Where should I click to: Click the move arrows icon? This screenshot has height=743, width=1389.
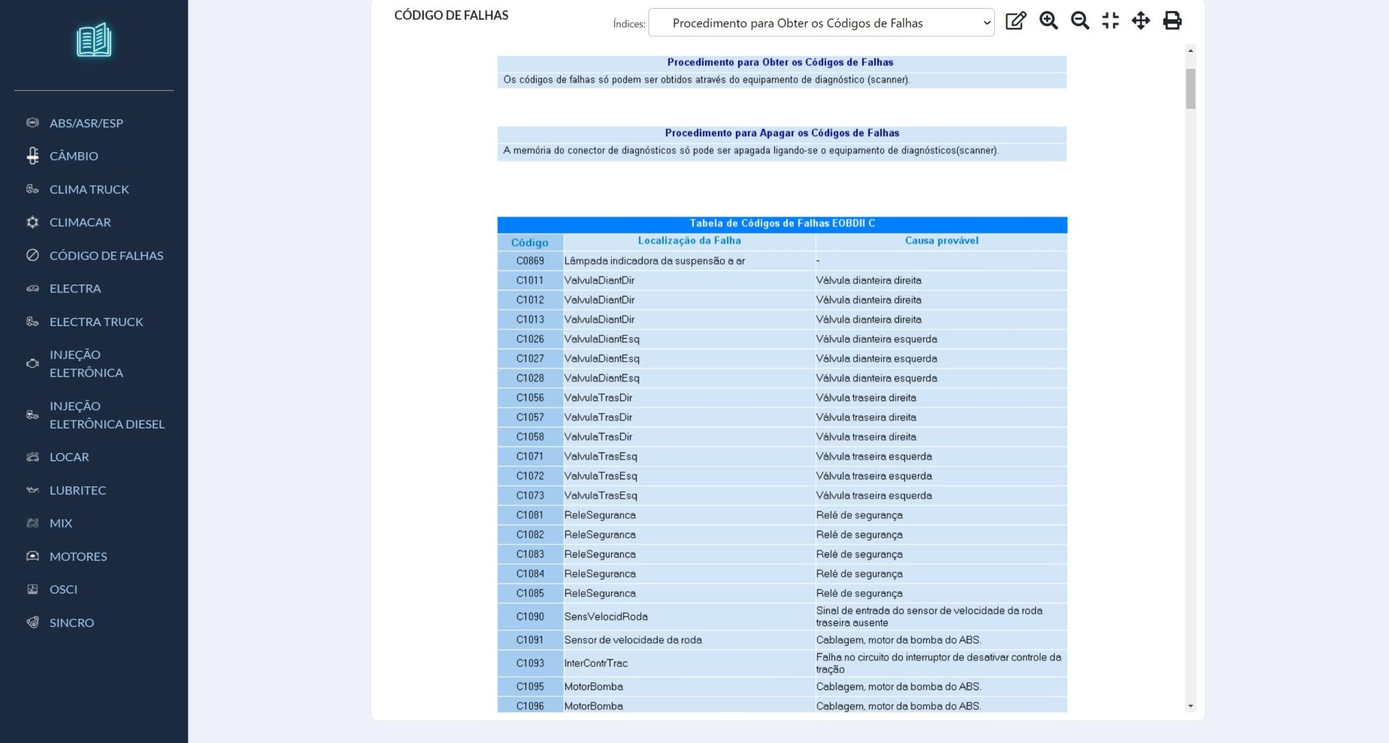pos(1140,21)
